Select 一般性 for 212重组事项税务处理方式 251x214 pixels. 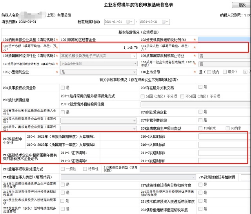click(63, 169)
